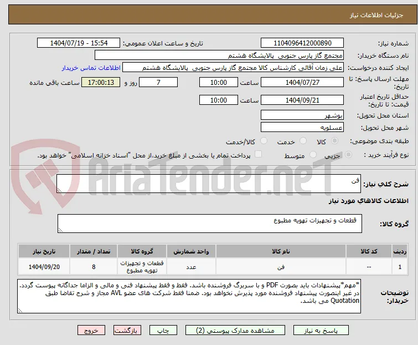Click general description textarea containing فن
Screen dimensions: 418x345
tap(209, 184)
